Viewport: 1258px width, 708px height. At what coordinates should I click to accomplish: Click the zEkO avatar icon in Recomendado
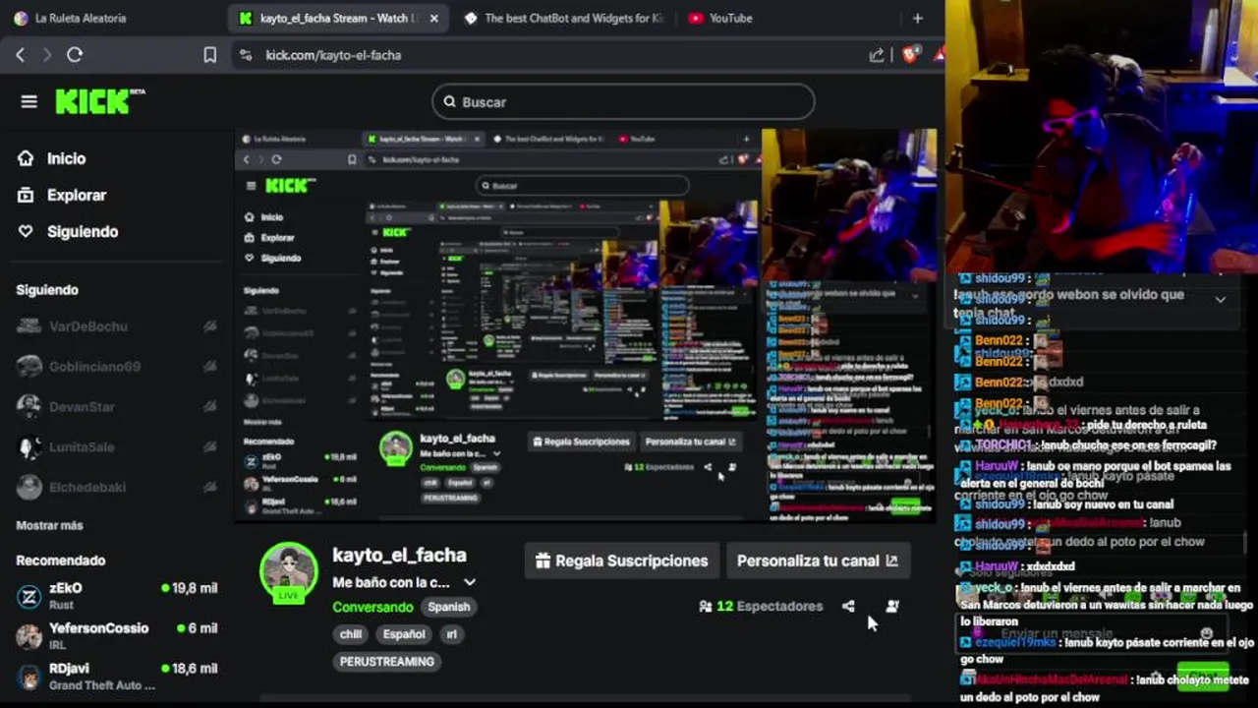pyautogui.click(x=29, y=596)
